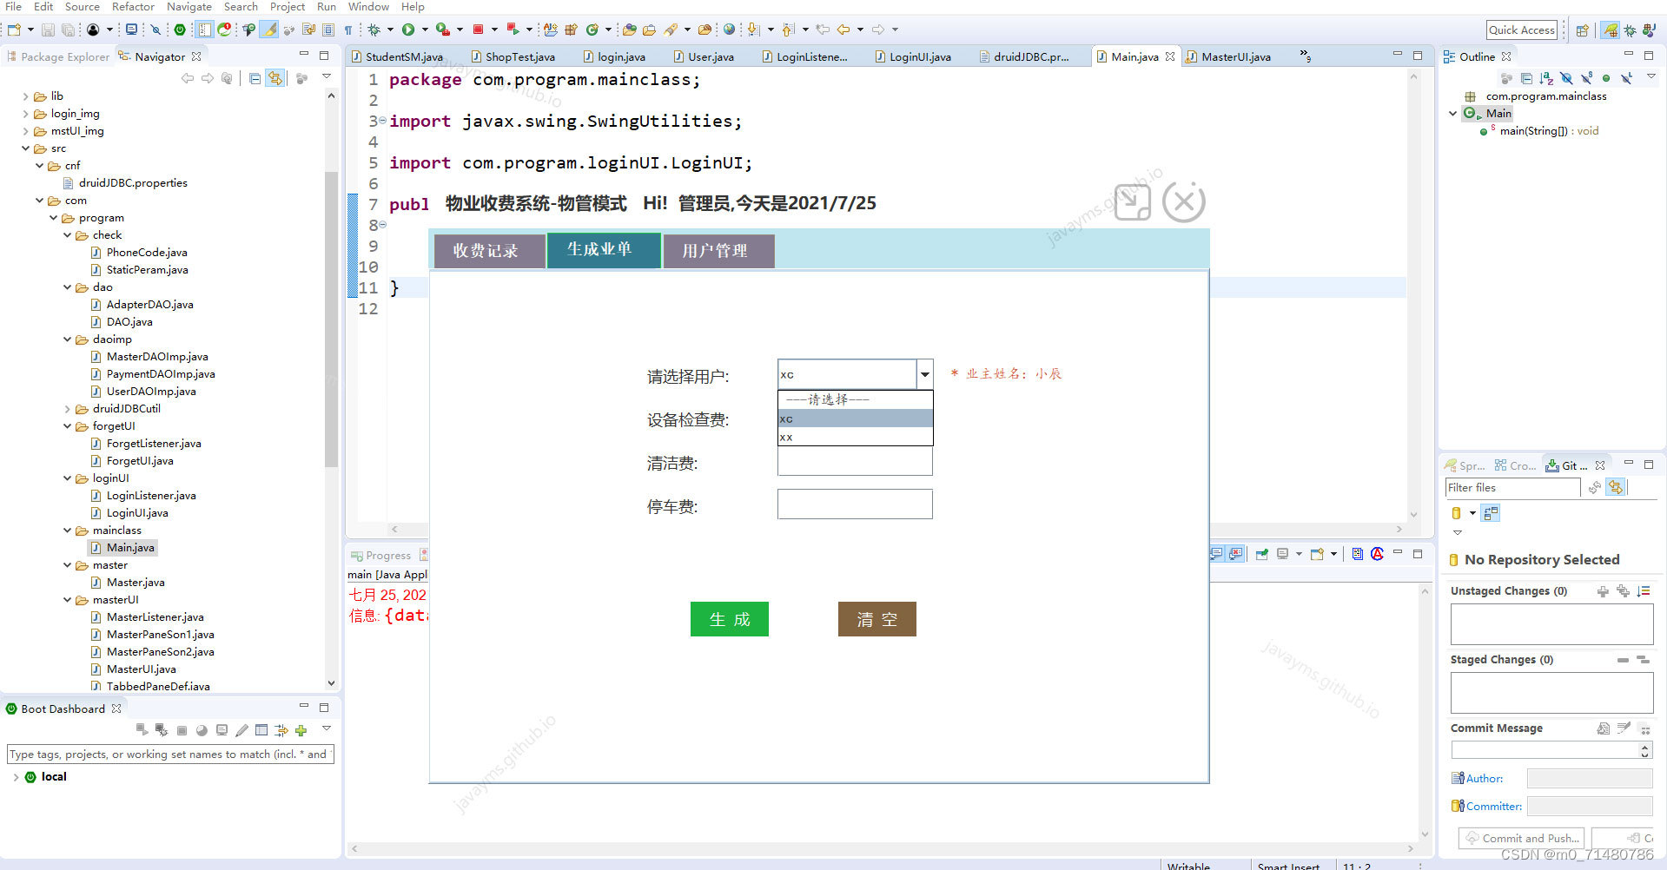
Task: Click Collapse All icon in Outline toolbar
Action: (1526, 78)
